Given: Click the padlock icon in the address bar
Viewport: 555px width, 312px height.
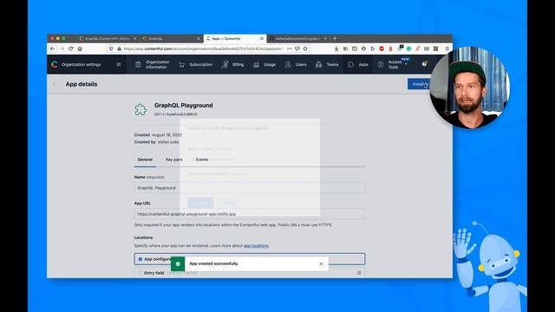Looking at the screenshot, I should tap(120, 49).
